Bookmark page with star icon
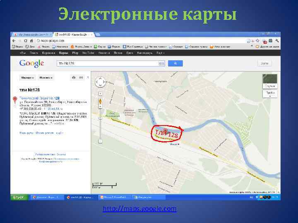Image resolution: width=298 pixels, height=223 pixels. coord(257,41)
